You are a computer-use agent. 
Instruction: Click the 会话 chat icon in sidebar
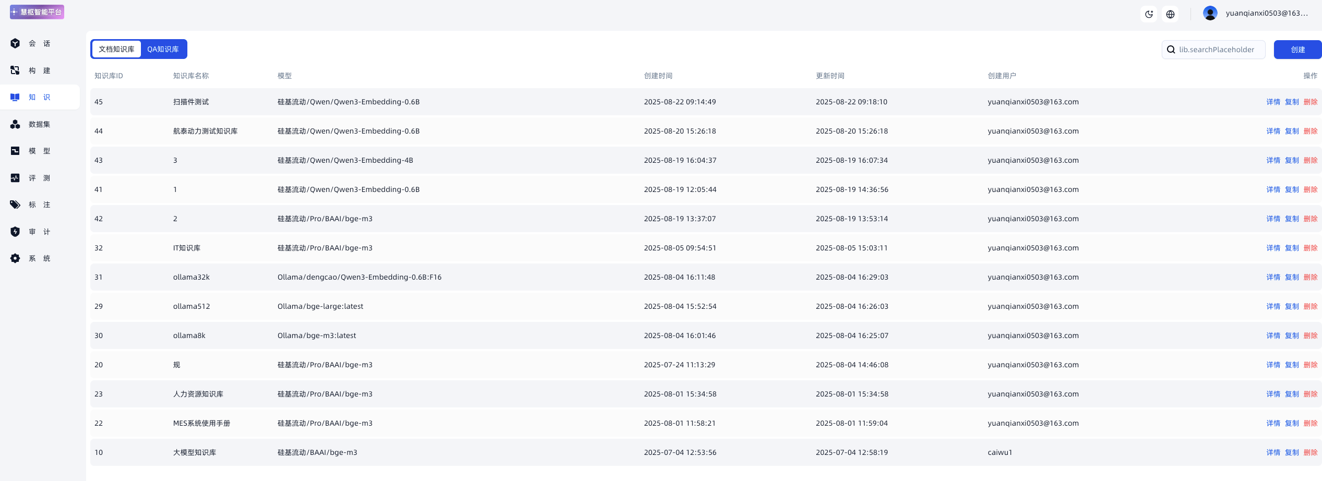tap(15, 43)
